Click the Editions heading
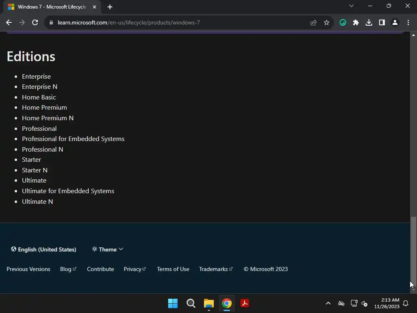Image resolution: width=417 pixels, height=313 pixels. pos(31,56)
